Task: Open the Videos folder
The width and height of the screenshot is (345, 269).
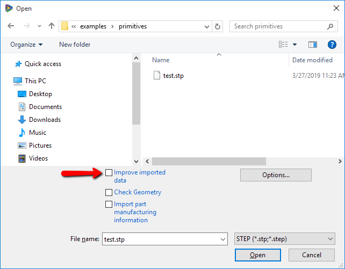Action: pyautogui.click(x=38, y=158)
